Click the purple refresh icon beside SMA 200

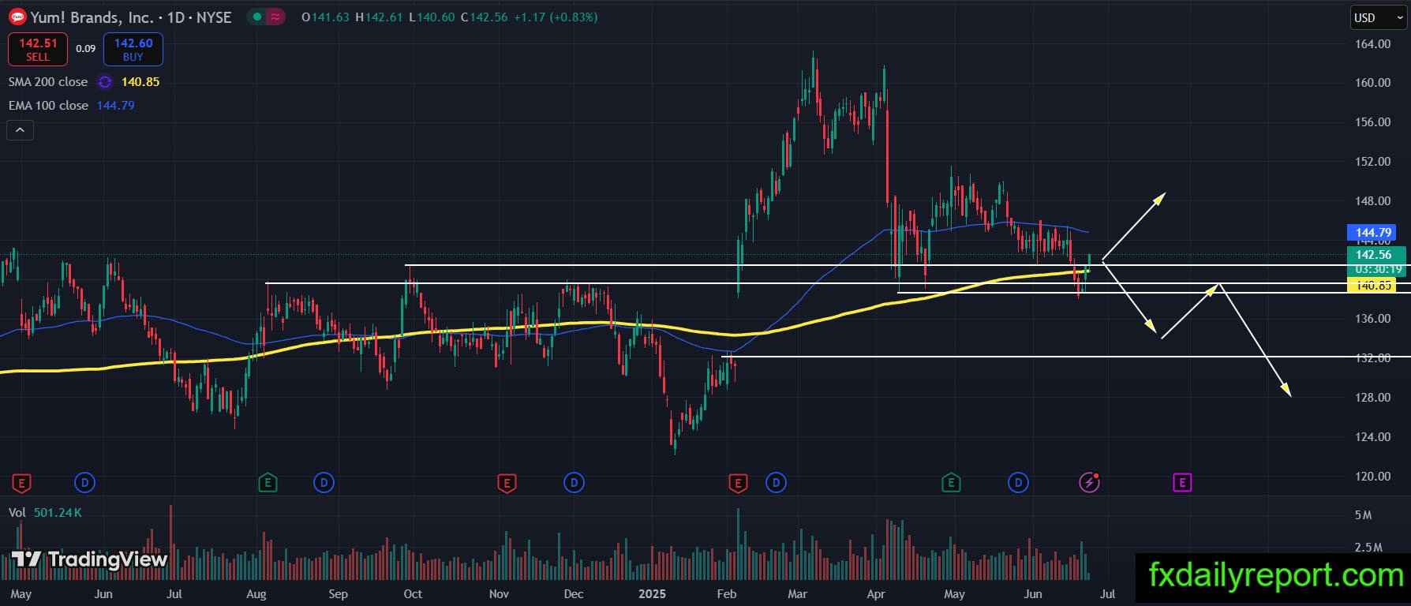click(105, 82)
